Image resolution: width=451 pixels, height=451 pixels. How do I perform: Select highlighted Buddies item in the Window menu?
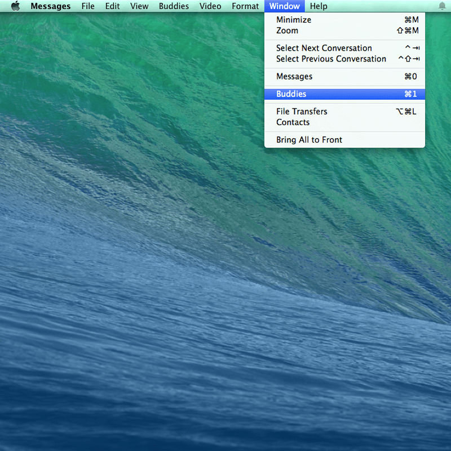click(x=344, y=94)
